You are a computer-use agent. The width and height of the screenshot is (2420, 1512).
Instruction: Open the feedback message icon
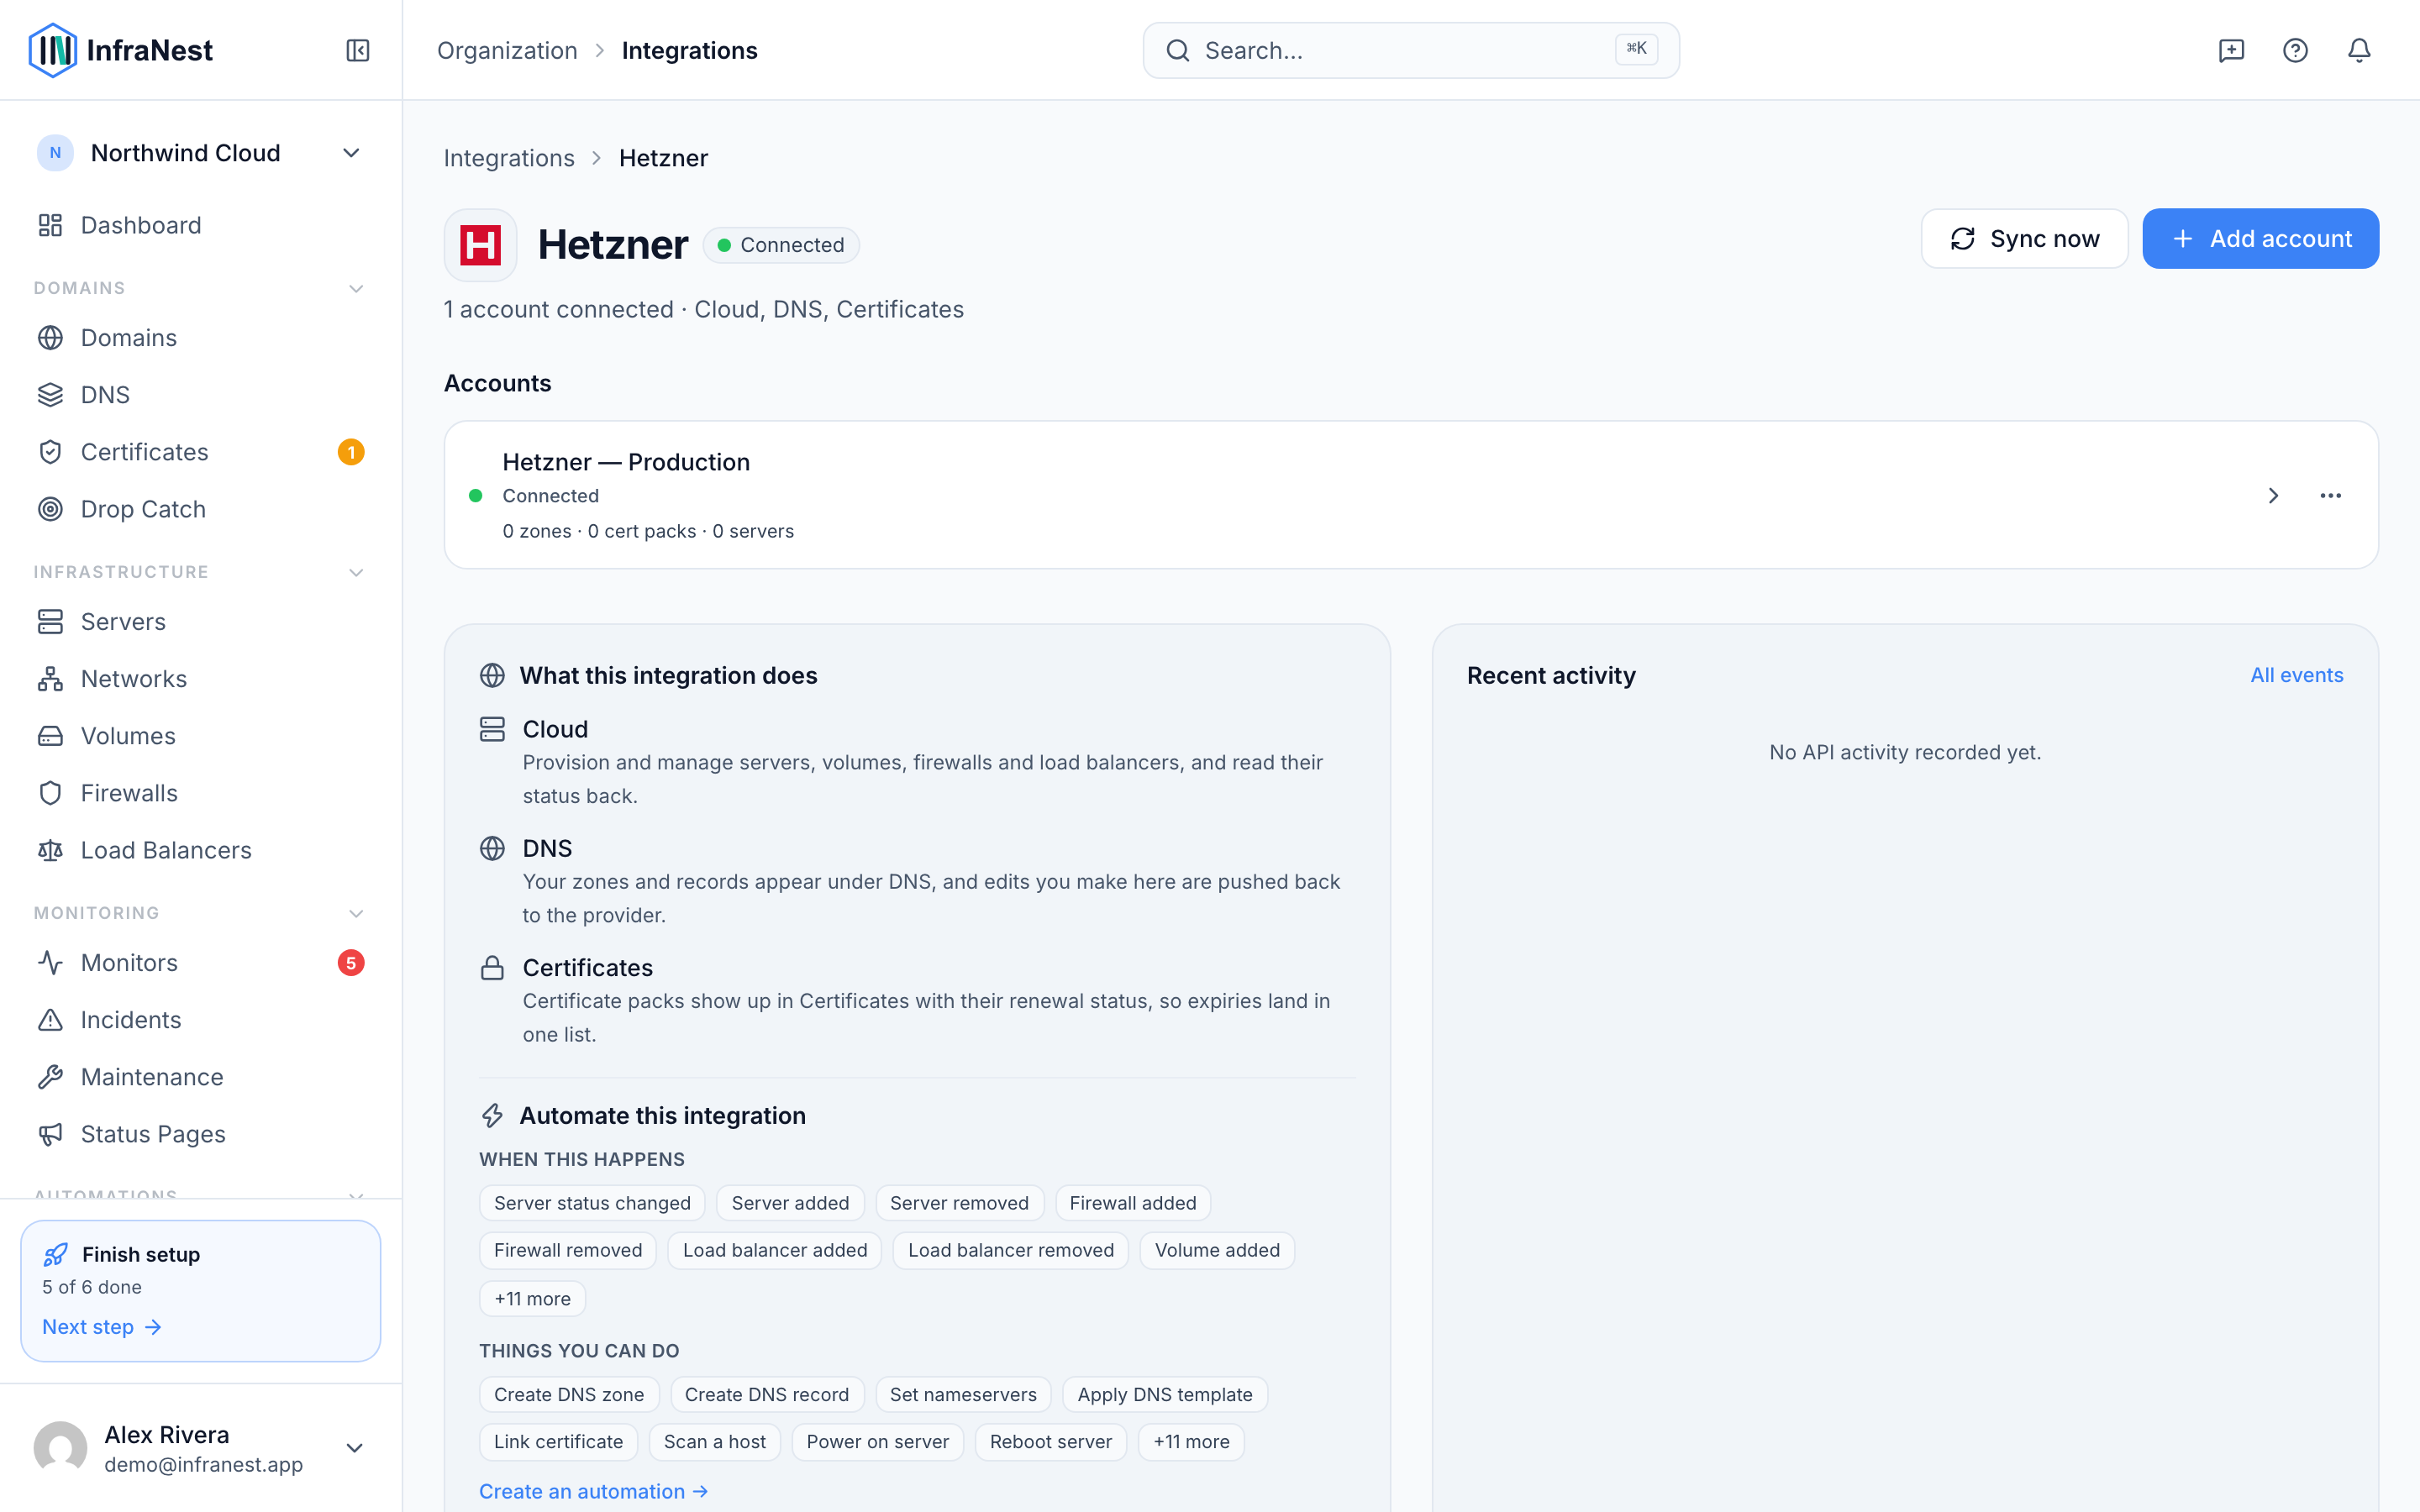(2231, 50)
